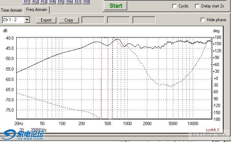The image size is (231, 142).
Task: Choose the R8 memory button
Action: [86, 1]
